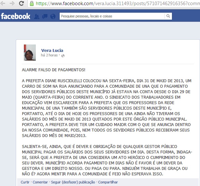Image resolution: width=200 pixels, height=186 pixels.
Task: Go to home via the facebook logo
Action: (x=15, y=16)
